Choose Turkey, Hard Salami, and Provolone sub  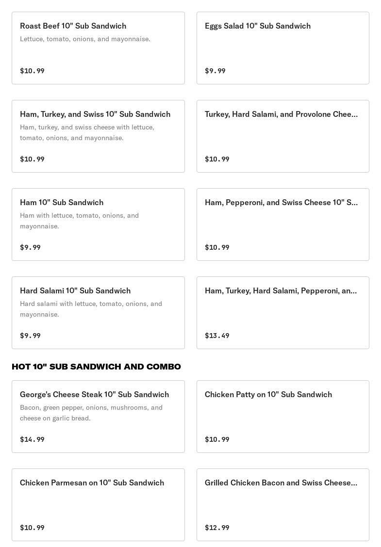click(x=281, y=114)
